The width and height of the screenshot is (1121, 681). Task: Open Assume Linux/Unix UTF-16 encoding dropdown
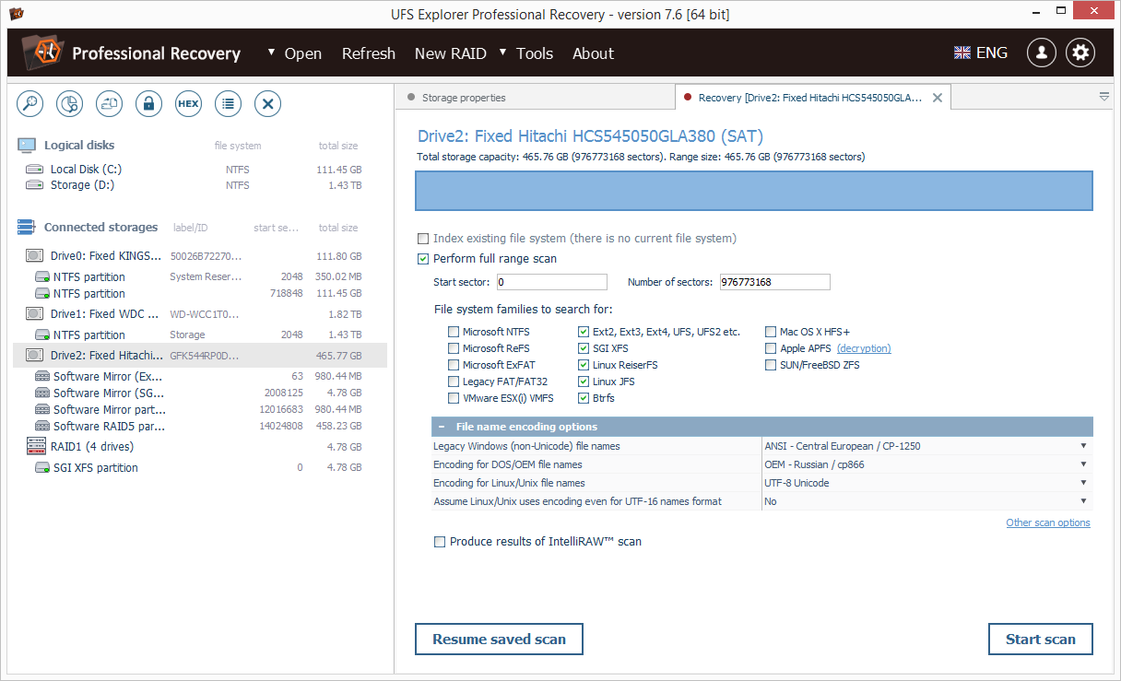pos(927,501)
